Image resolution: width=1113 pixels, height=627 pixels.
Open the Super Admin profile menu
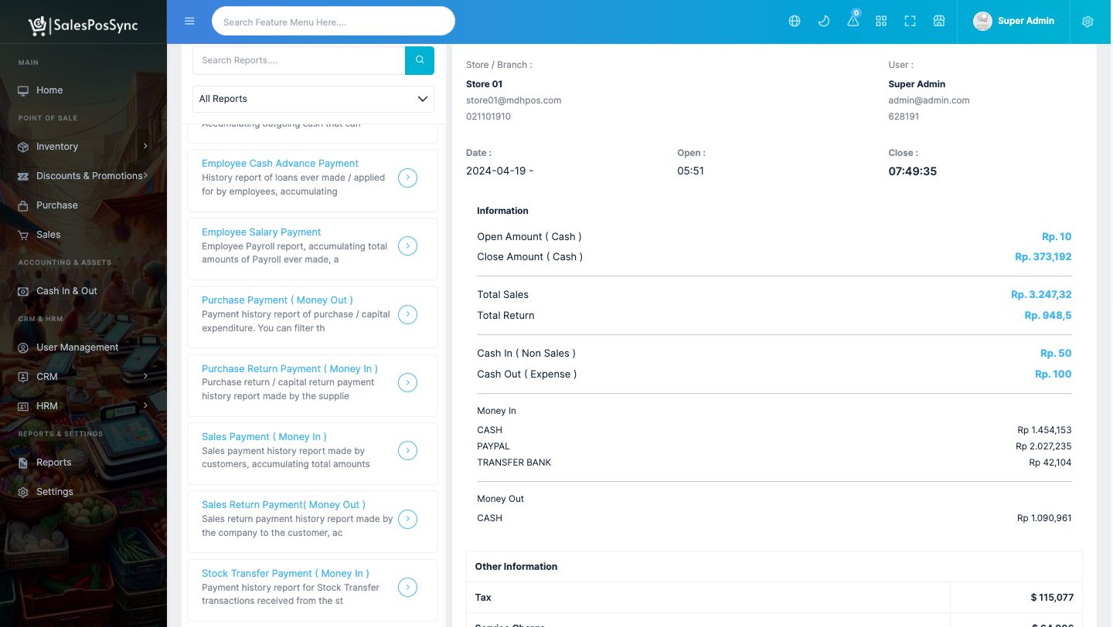click(1013, 22)
